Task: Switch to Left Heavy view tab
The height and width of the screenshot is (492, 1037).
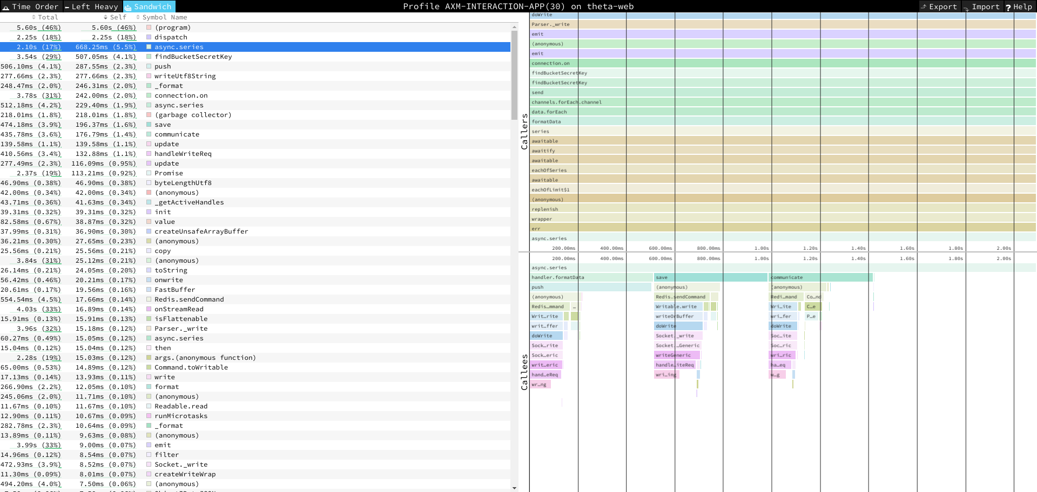Action: pos(92,6)
